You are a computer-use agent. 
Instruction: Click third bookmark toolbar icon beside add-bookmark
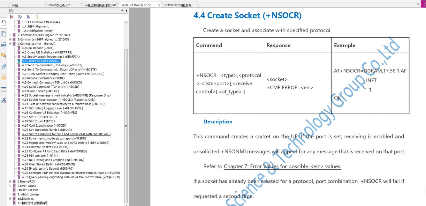pos(28,17)
